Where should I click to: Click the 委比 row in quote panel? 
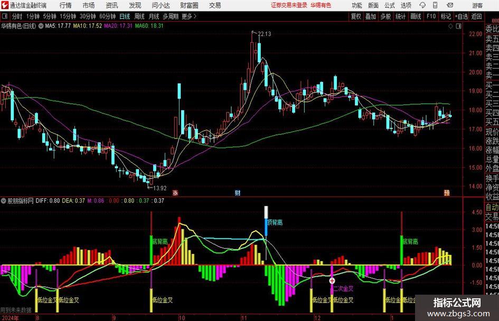pos(492,29)
